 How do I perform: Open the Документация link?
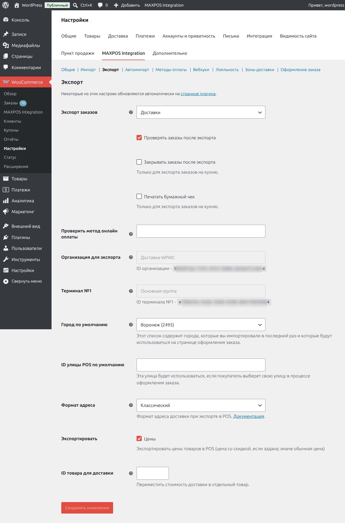[x=249, y=416]
